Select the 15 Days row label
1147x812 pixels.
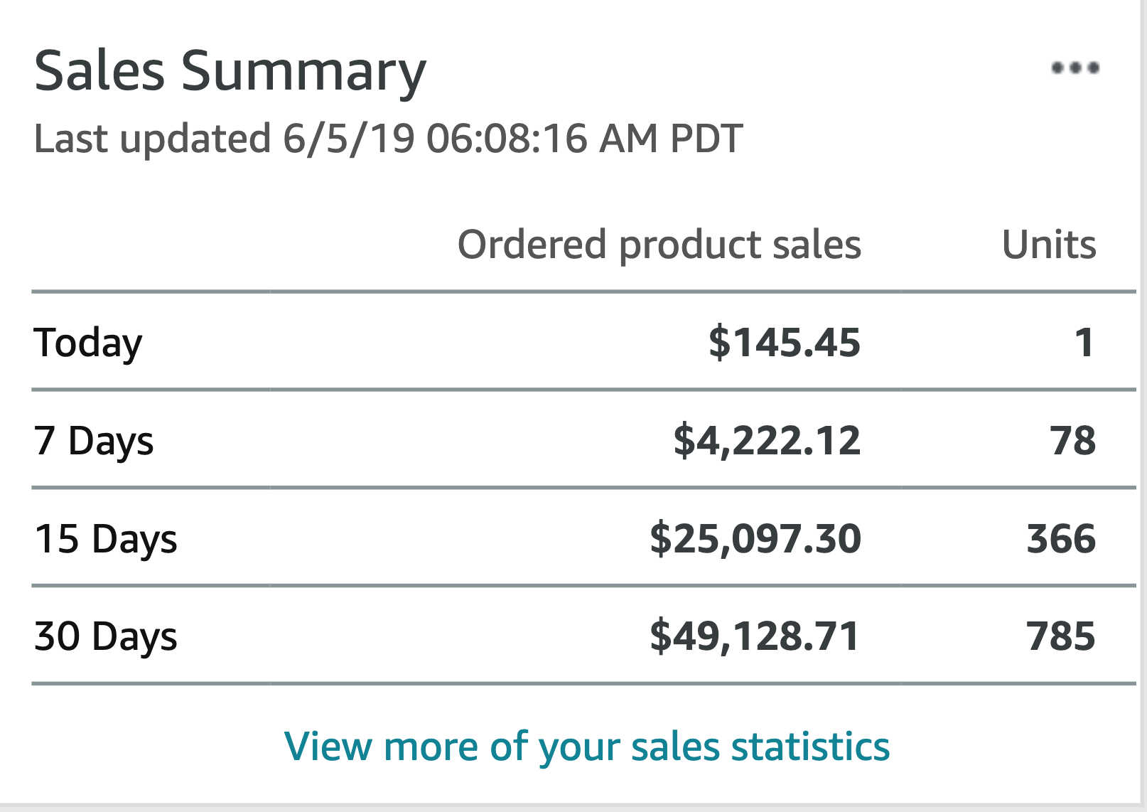(x=106, y=539)
